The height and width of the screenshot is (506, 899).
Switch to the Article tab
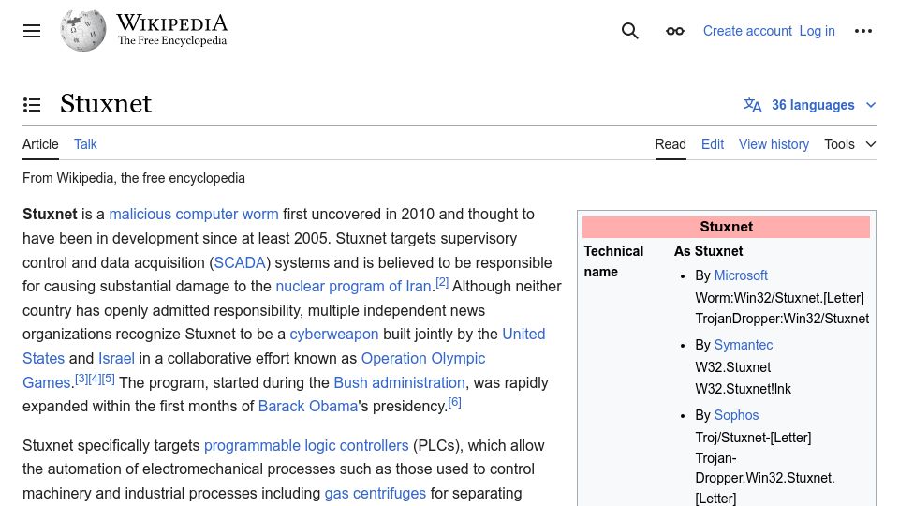pos(40,144)
